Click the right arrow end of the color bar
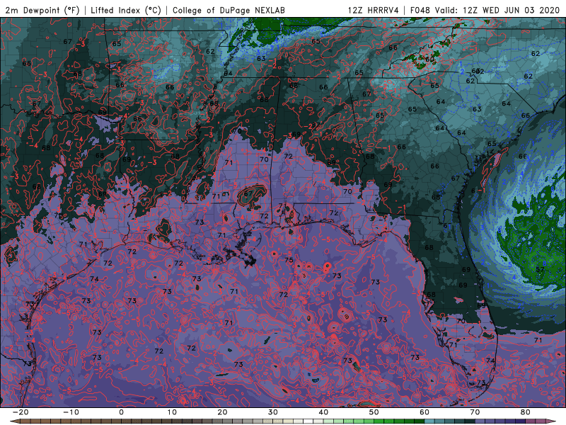The image size is (566, 425). click(x=552, y=421)
